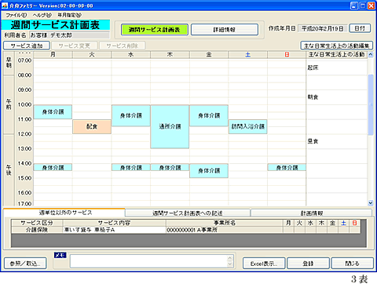377x284 pixels.
Task: Click Excel表示 button
Action: (x=264, y=264)
